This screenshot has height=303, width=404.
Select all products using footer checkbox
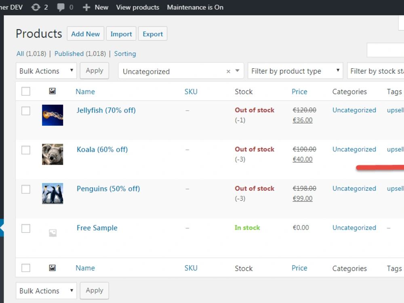pos(26,268)
